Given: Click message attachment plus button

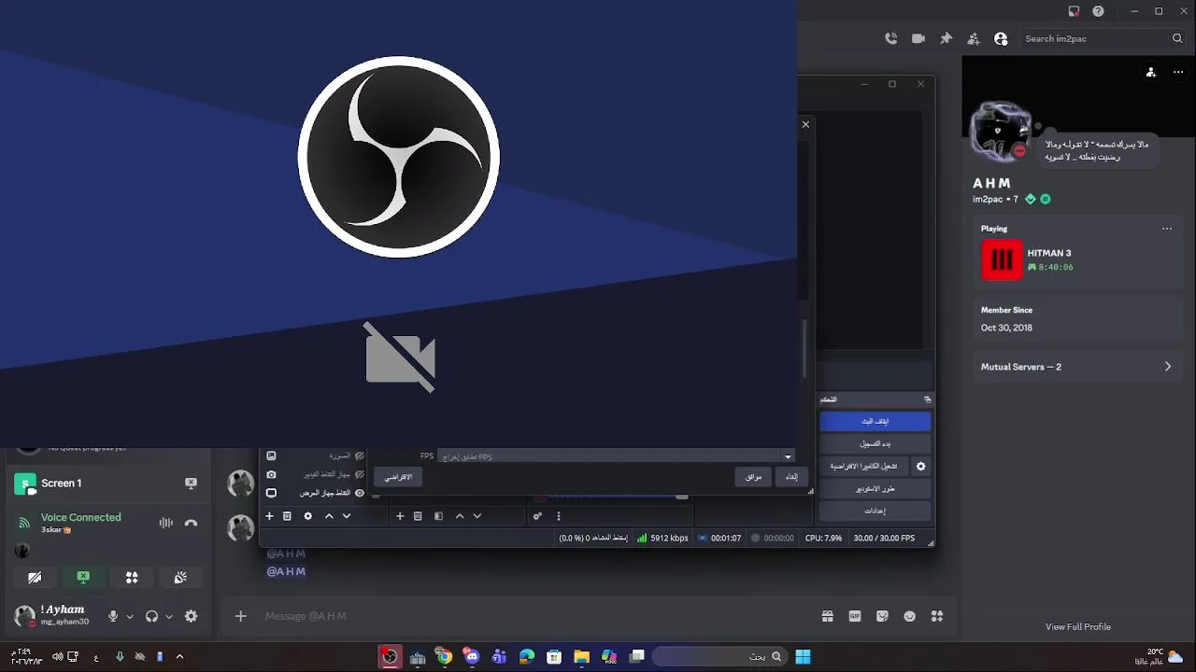Looking at the screenshot, I should pyautogui.click(x=240, y=616).
